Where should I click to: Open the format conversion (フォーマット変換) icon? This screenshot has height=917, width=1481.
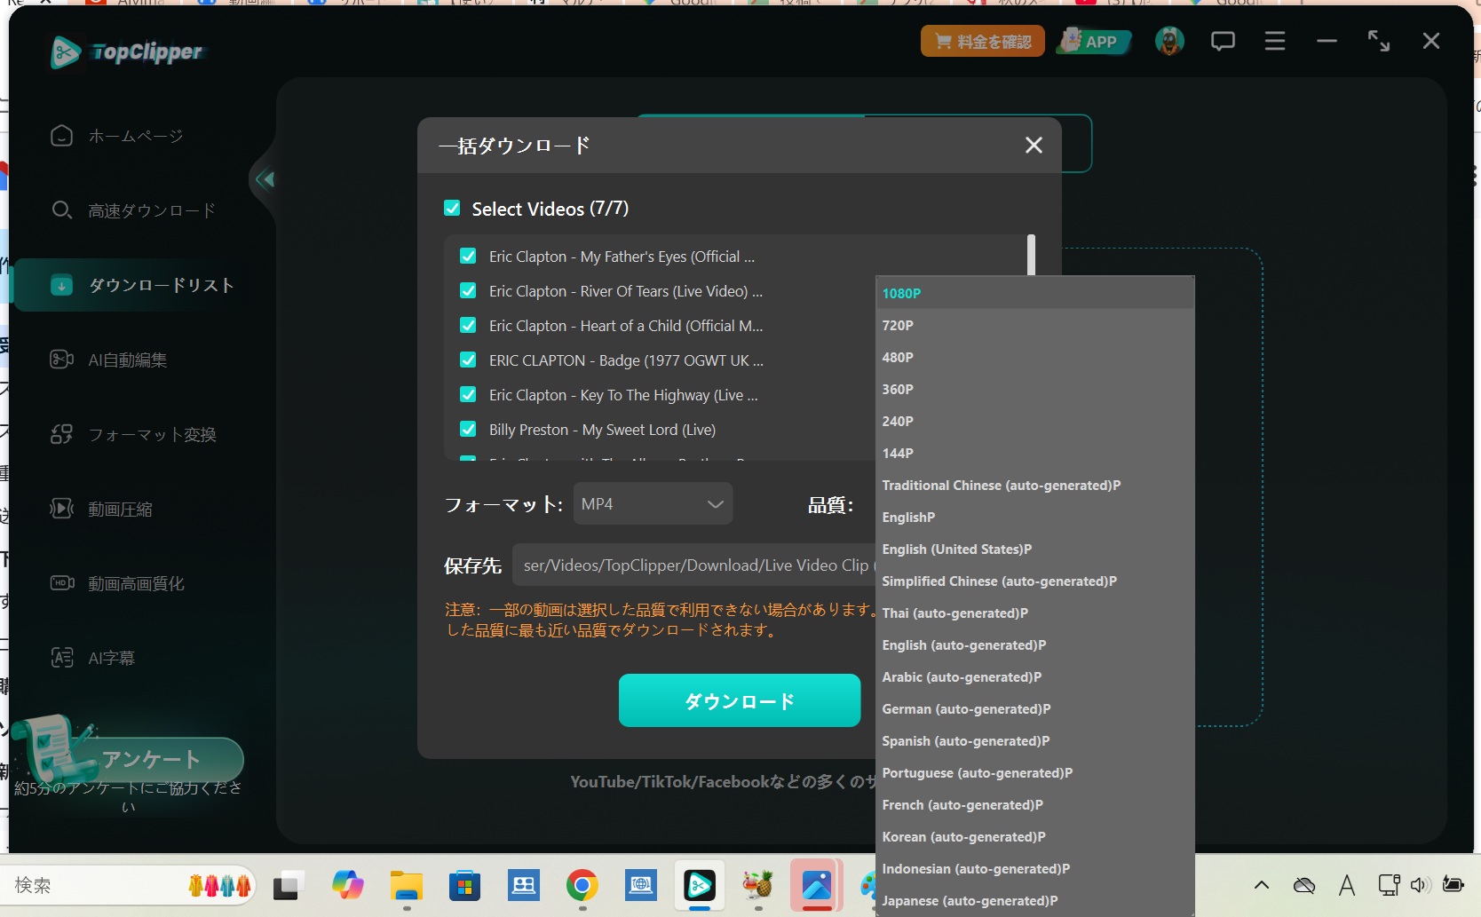click(x=61, y=434)
